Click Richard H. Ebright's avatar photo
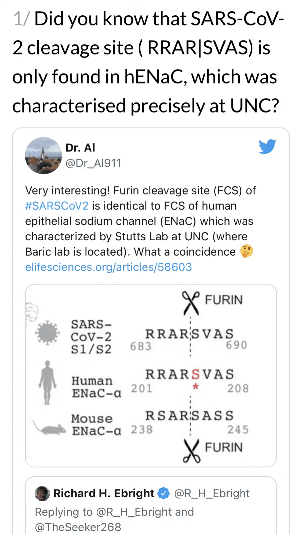The width and height of the screenshot is (302, 534). [x=42, y=493]
